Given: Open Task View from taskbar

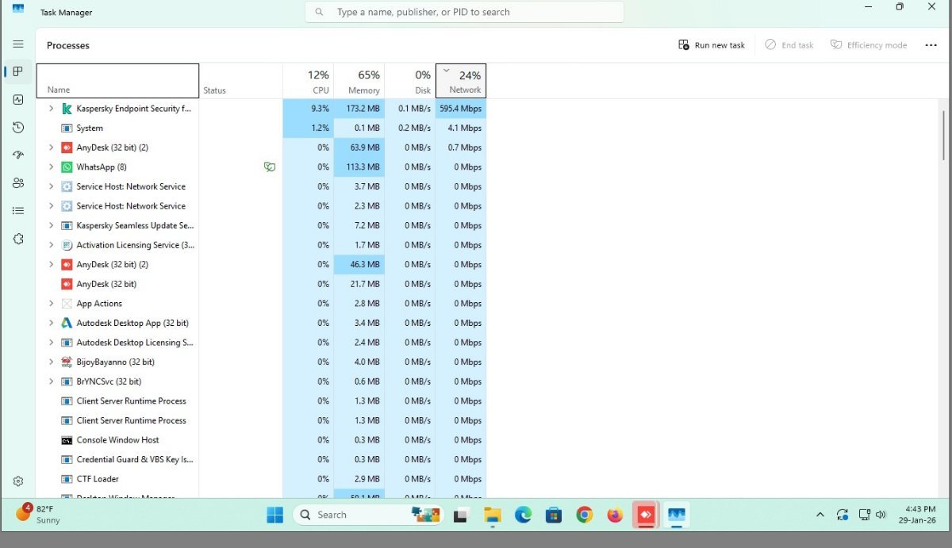Looking at the screenshot, I should pos(461,515).
